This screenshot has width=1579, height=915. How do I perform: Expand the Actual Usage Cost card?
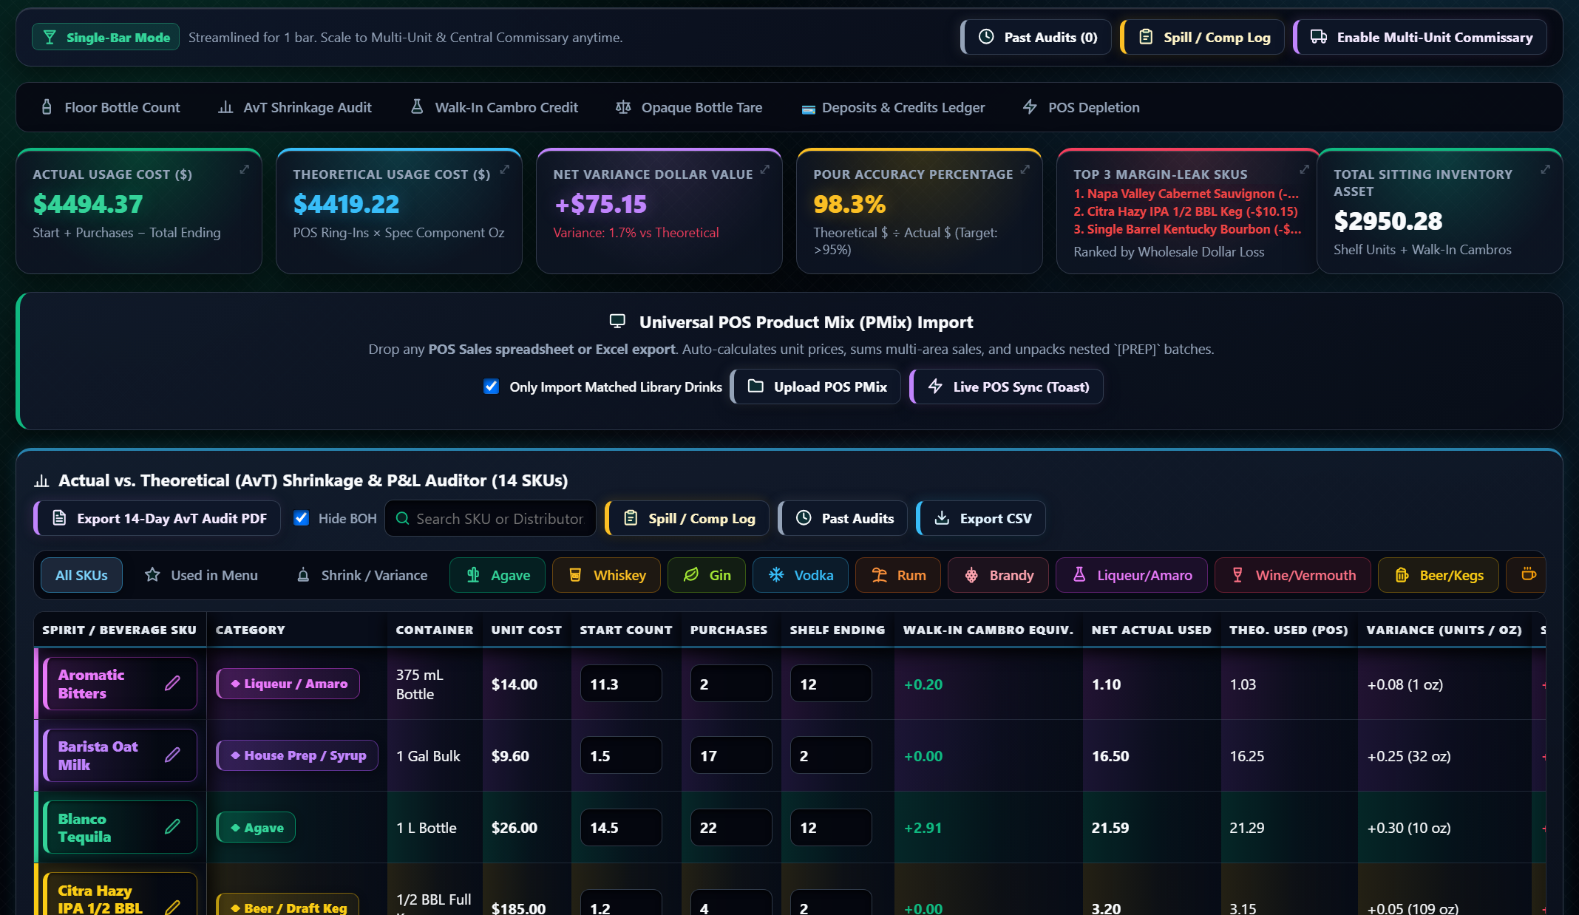coord(245,169)
